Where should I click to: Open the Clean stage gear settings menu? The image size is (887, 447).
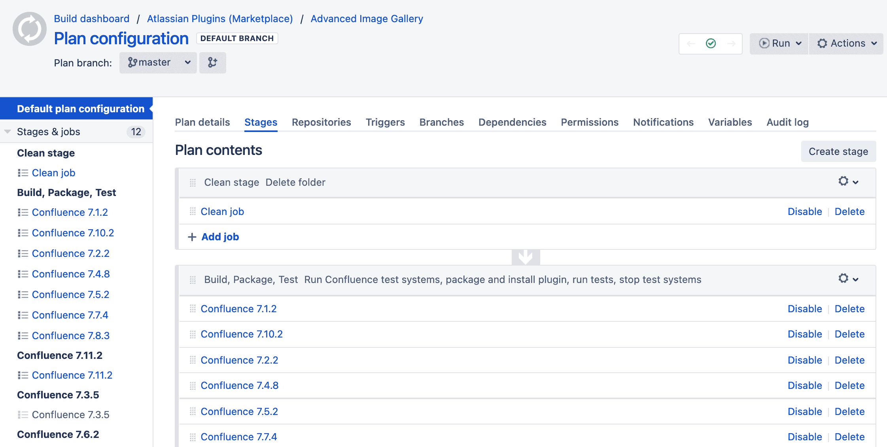pos(848,182)
